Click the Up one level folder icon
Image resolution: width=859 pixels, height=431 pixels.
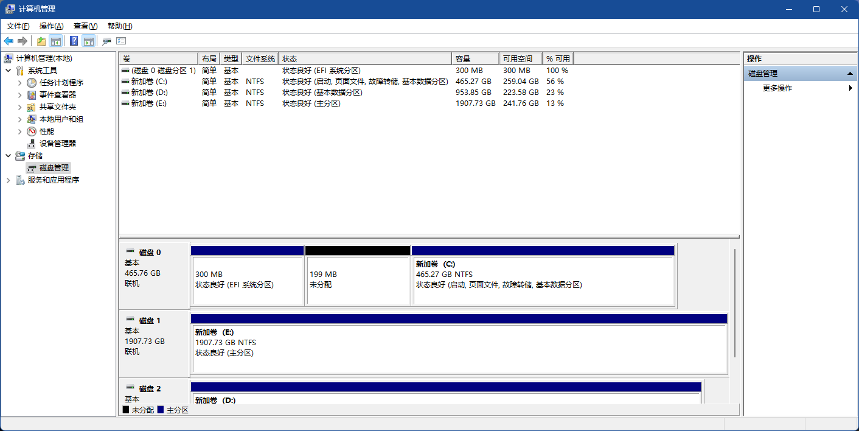tap(41, 41)
